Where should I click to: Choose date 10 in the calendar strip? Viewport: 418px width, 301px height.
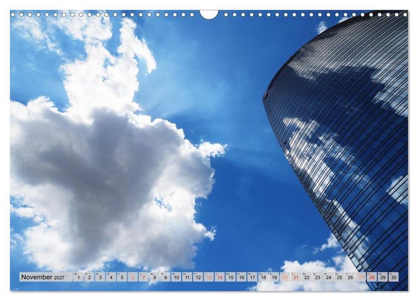pyautogui.click(x=177, y=277)
